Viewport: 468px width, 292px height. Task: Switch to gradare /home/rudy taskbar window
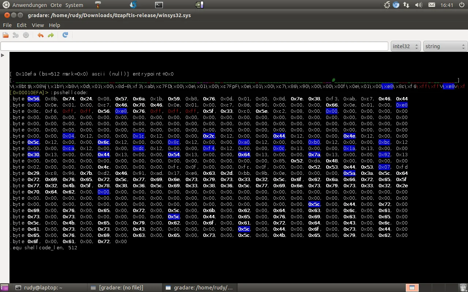click(x=200, y=288)
